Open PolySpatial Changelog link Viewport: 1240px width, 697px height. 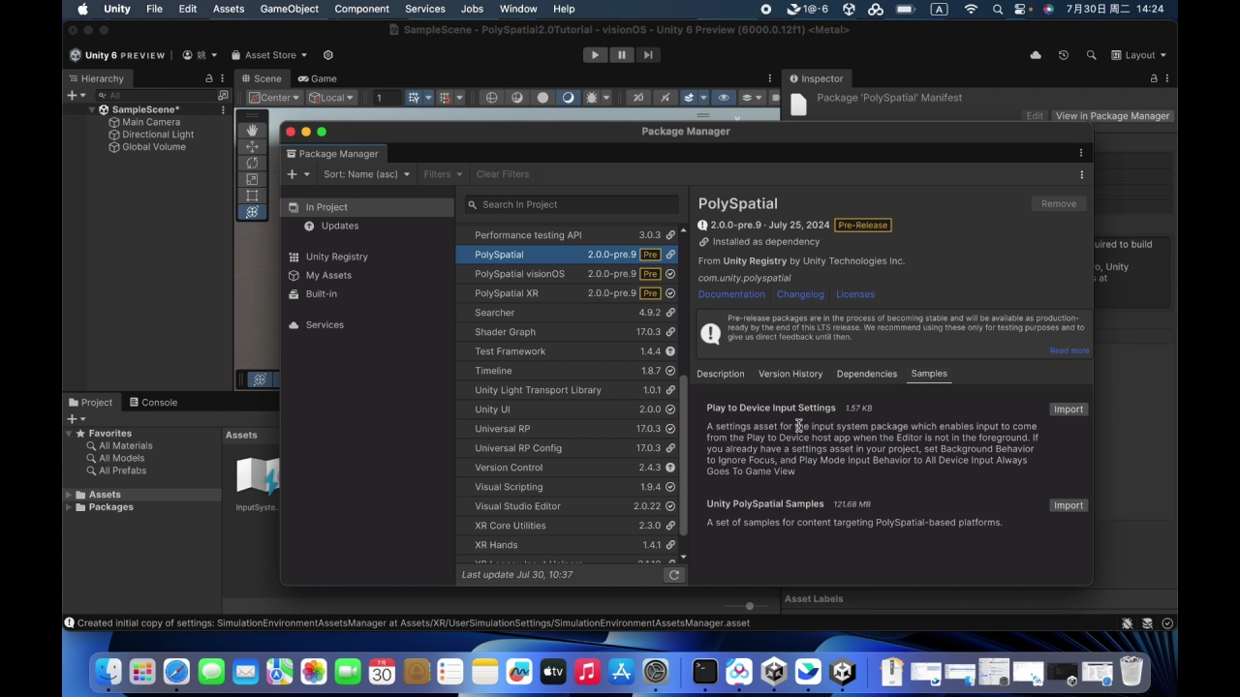[800, 294]
